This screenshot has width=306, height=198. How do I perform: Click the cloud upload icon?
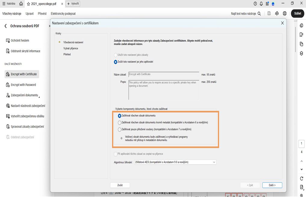pos(277,14)
